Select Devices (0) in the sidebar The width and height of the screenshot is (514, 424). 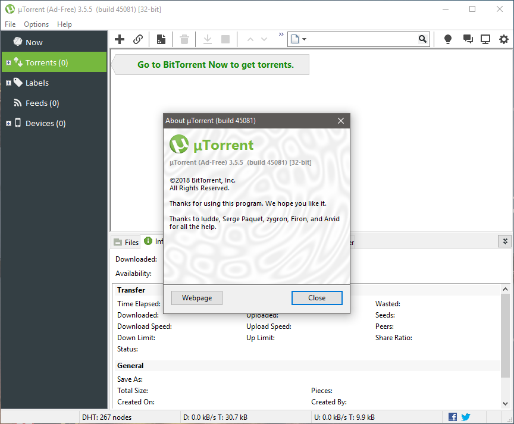coord(54,124)
